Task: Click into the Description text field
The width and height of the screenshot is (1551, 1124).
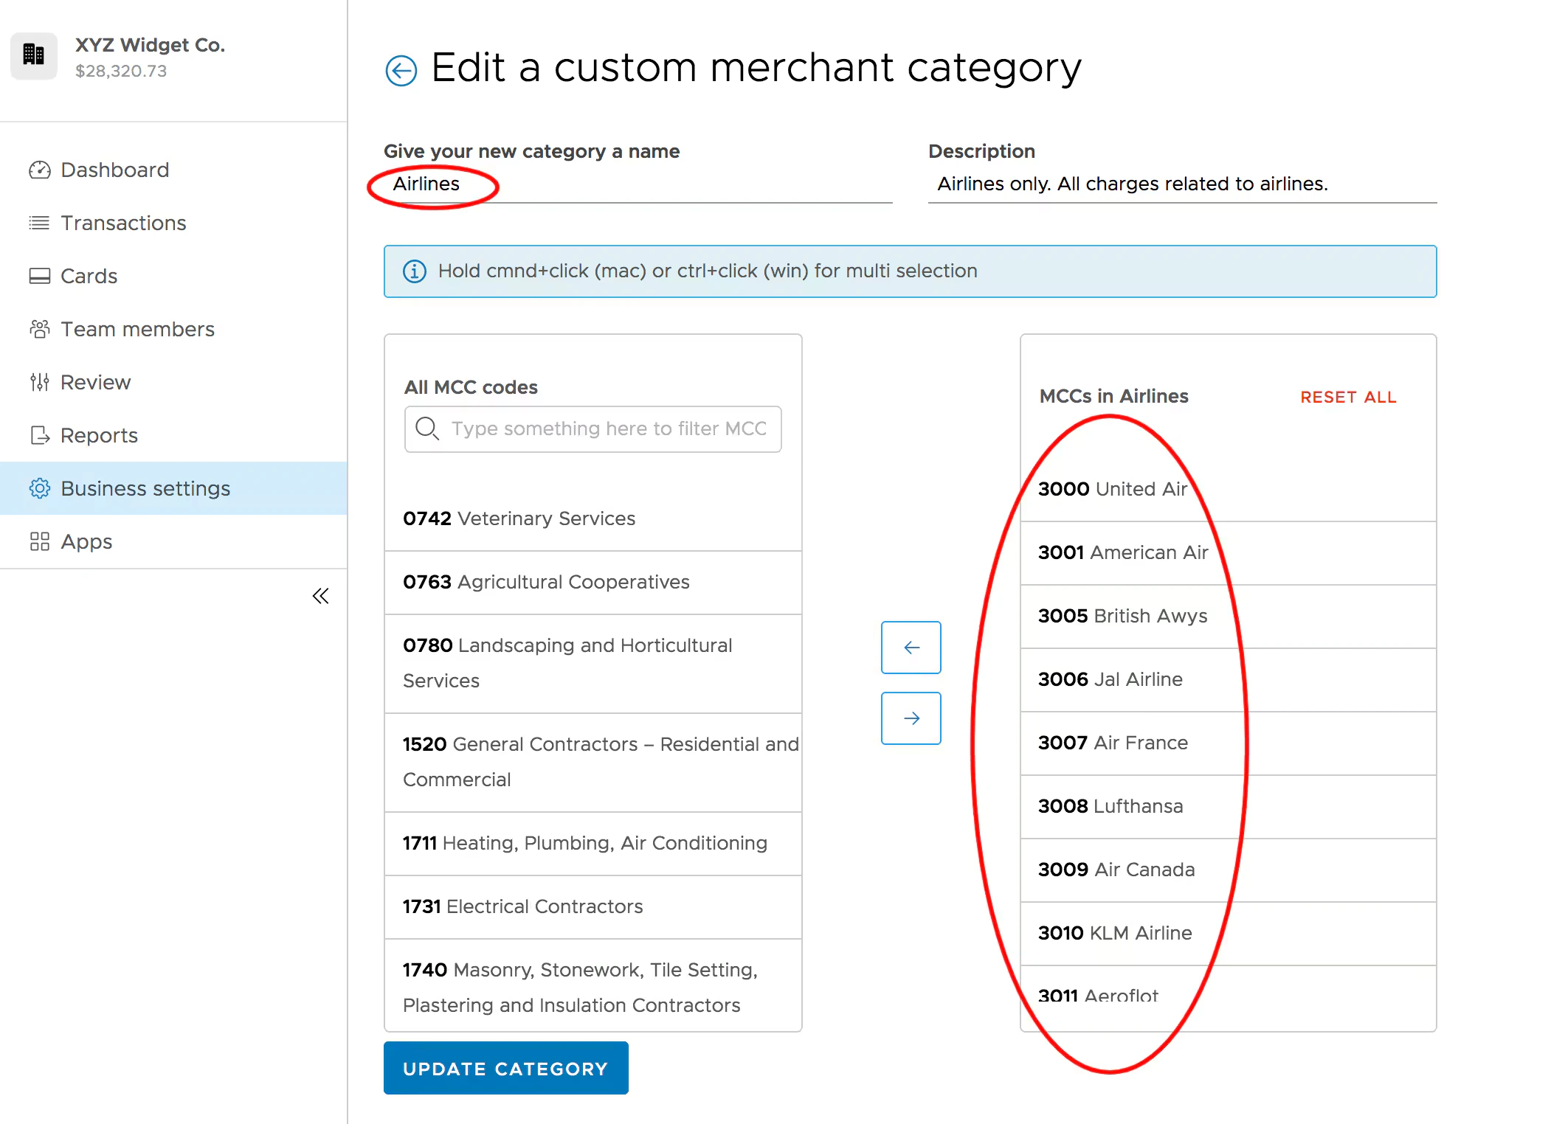Action: point(1181,184)
